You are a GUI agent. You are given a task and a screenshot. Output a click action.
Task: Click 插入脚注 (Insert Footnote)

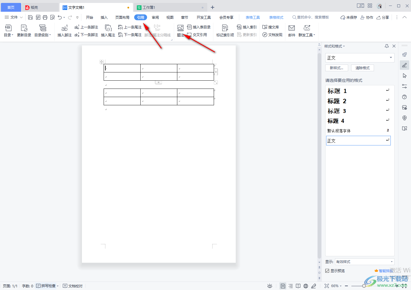64,31
